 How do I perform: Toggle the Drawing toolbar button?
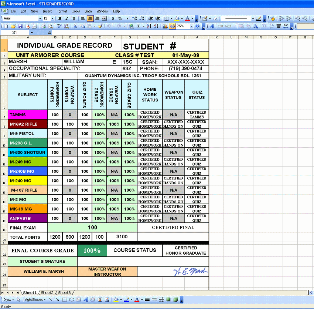[x=172, y=26]
